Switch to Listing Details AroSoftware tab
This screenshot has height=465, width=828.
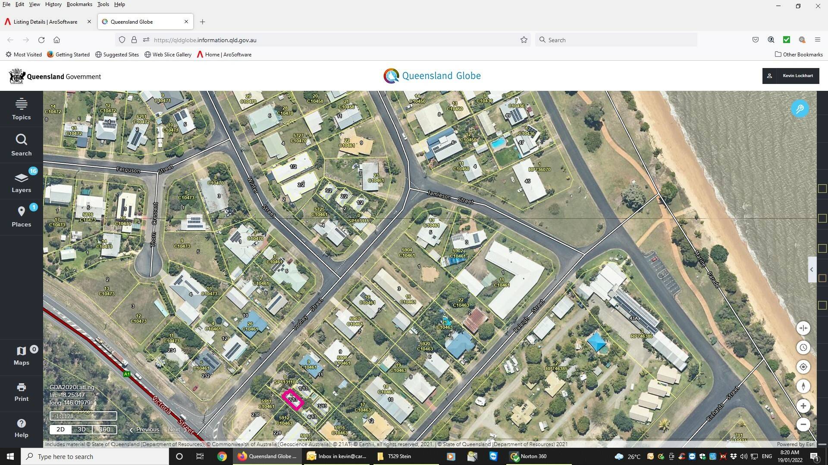point(45,22)
